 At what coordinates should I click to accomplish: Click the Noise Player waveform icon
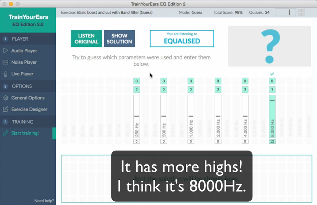point(5,62)
